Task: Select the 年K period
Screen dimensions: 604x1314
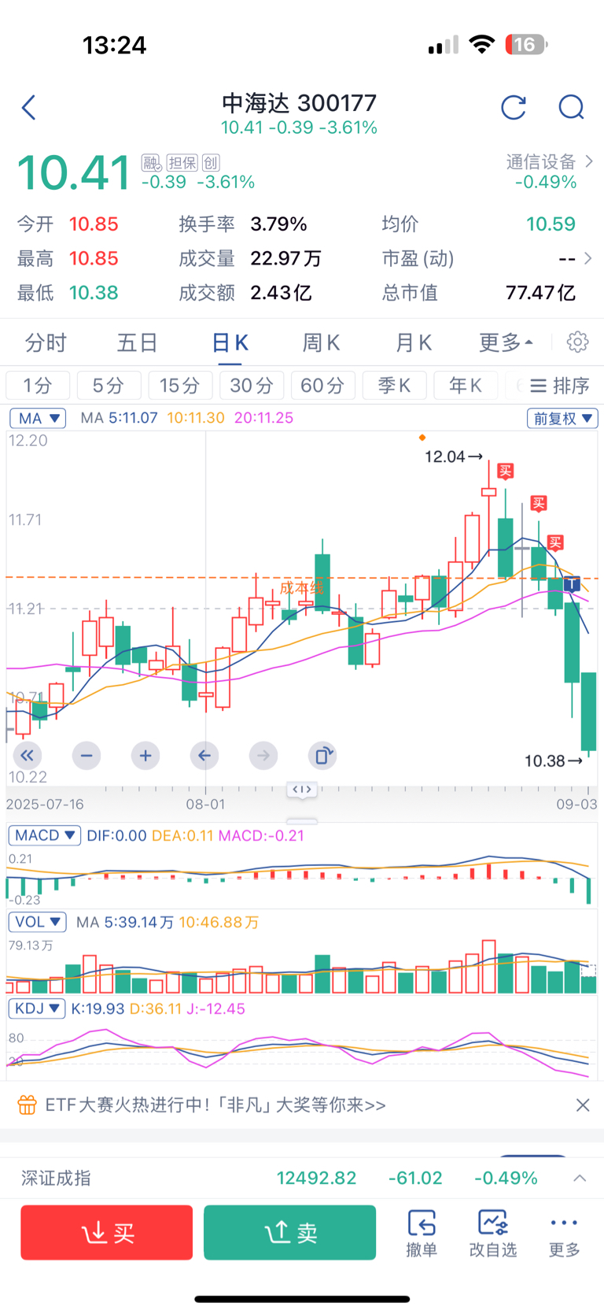Action: pyautogui.click(x=466, y=385)
